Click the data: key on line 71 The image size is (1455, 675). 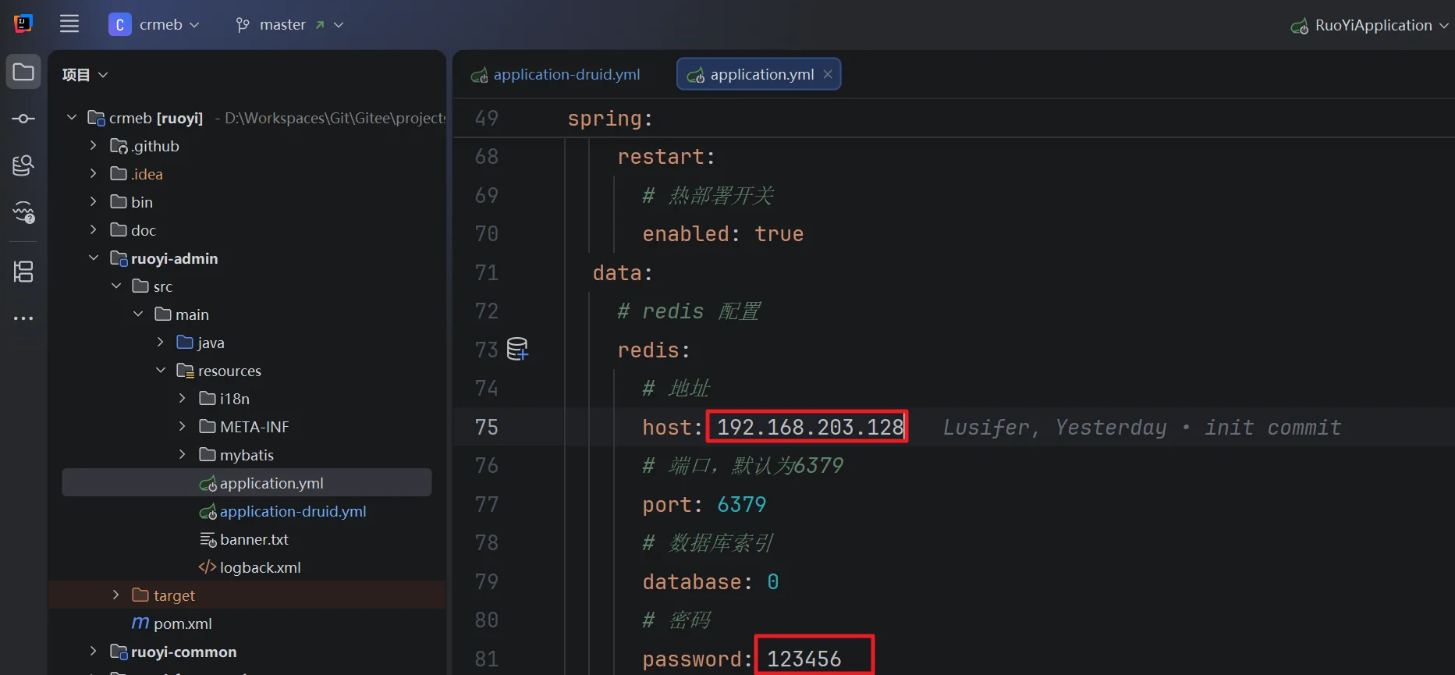point(623,273)
